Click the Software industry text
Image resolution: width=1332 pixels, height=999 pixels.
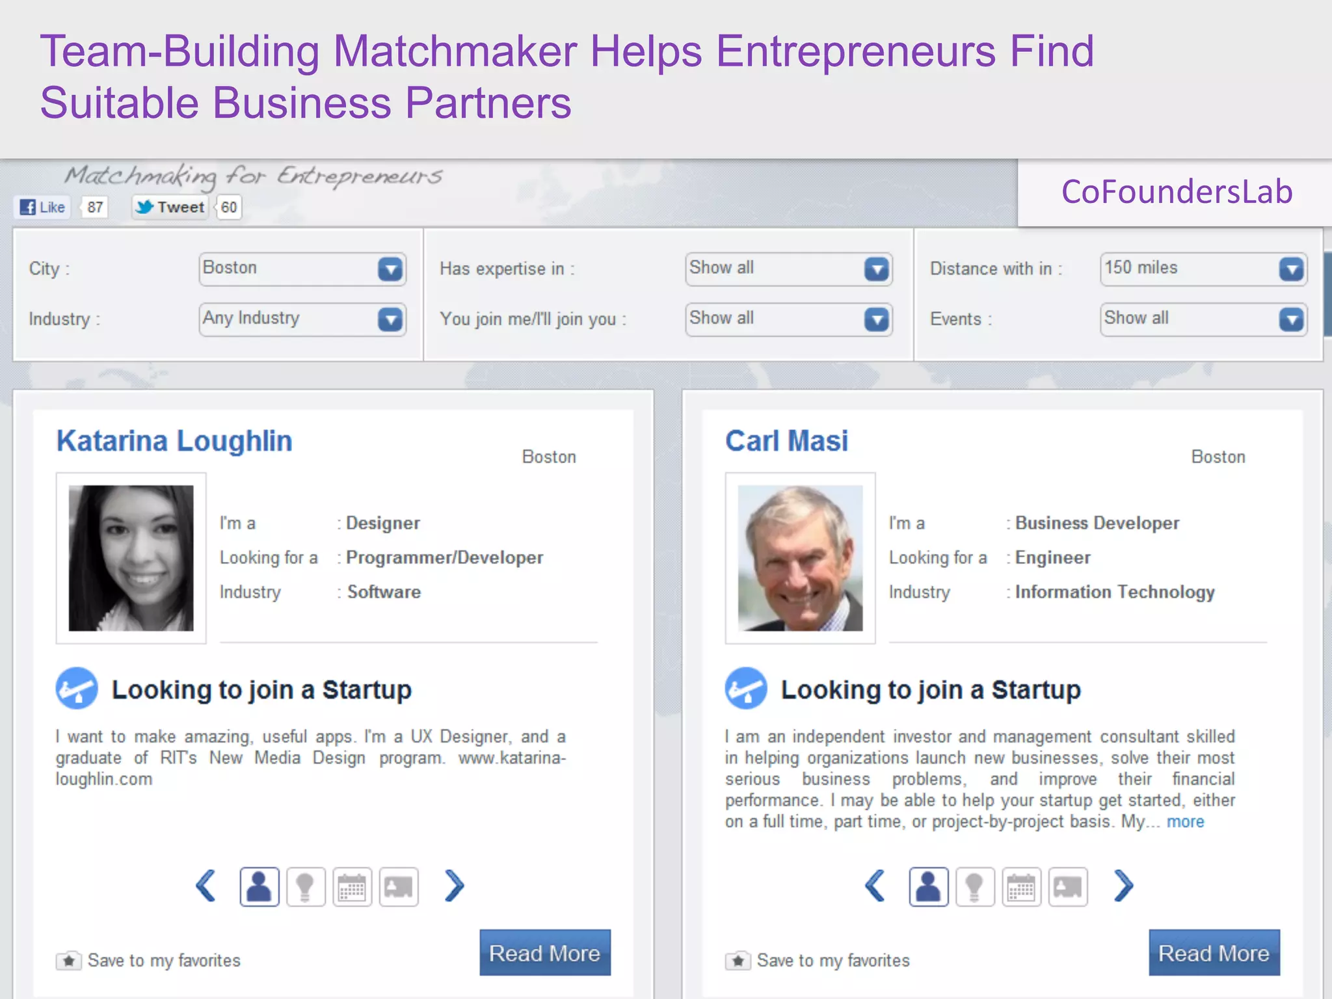384,593
